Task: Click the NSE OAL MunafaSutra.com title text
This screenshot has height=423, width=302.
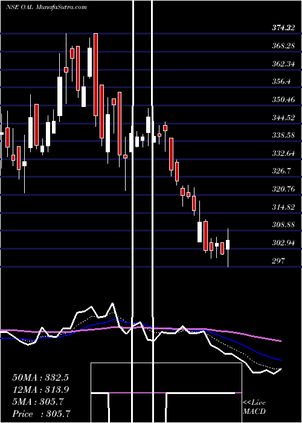Action: pyautogui.click(x=47, y=7)
